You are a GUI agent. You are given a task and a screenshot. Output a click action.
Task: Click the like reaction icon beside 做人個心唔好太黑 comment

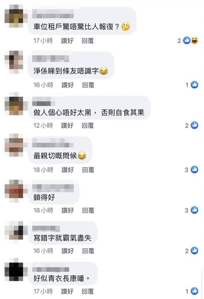coord(194,125)
